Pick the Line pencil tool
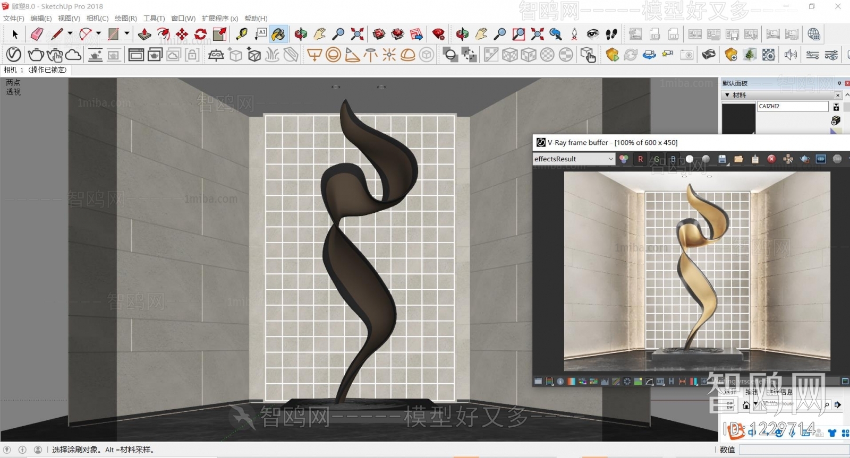 click(57, 34)
